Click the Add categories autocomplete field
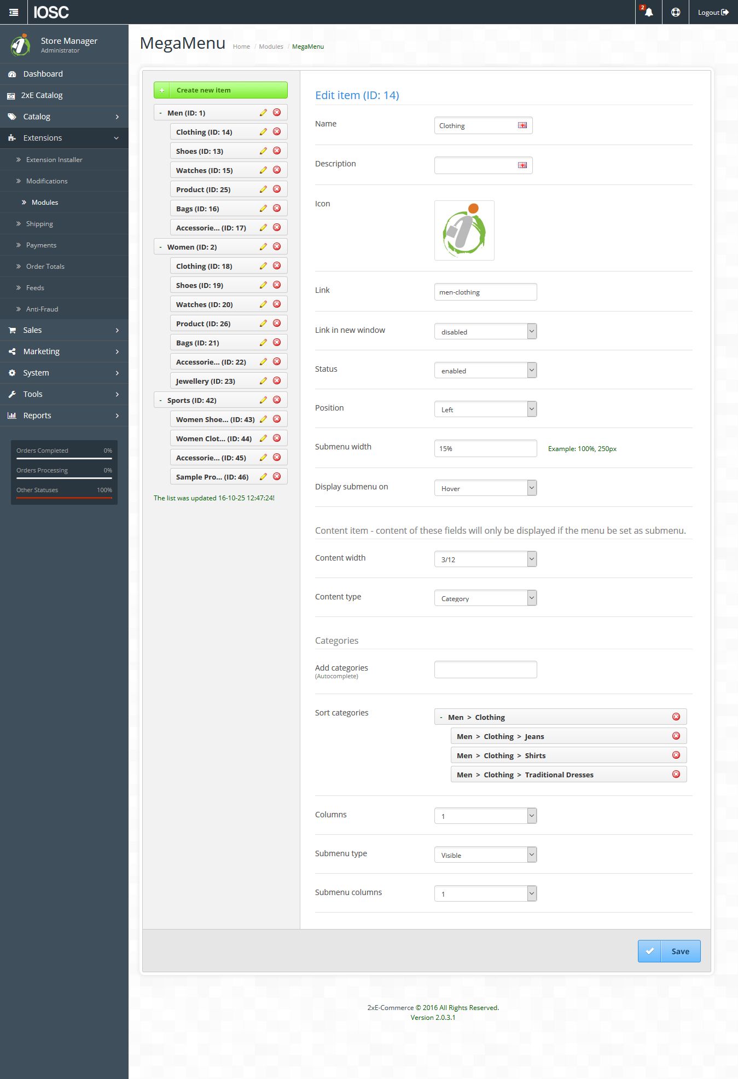Screen dimensions: 738x1079 pos(486,670)
